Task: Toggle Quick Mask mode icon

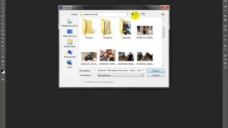Action: point(2,76)
